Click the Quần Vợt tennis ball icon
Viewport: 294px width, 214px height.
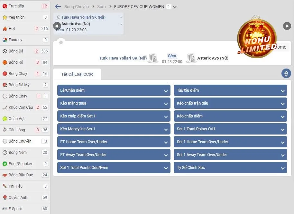5,119
